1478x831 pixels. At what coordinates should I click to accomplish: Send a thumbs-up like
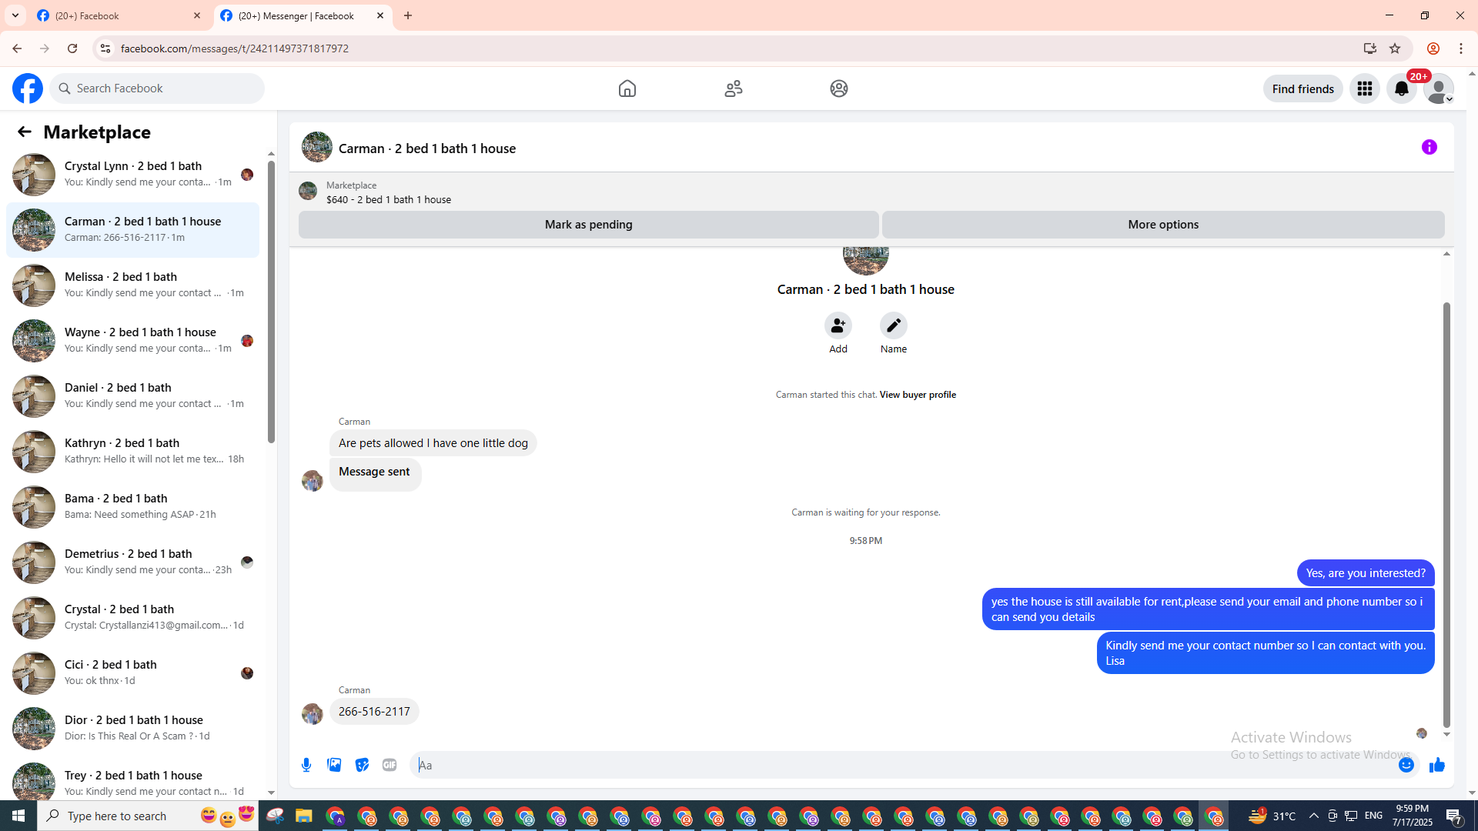pyautogui.click(x=1437, y=765)
